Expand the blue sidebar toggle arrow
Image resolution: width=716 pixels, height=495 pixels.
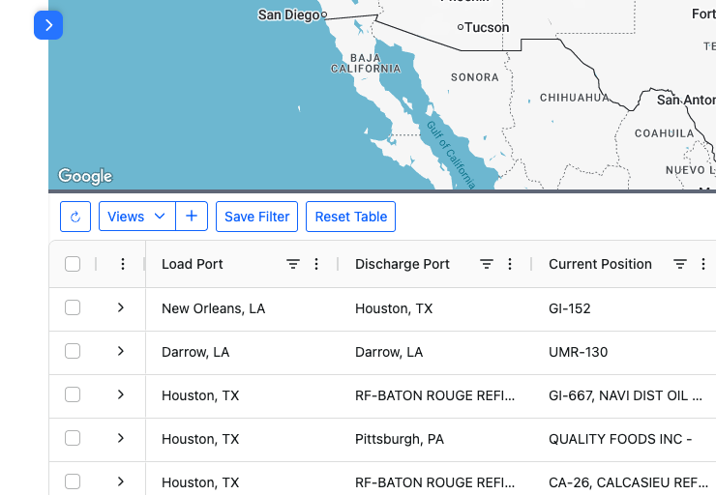coord(48,25)
